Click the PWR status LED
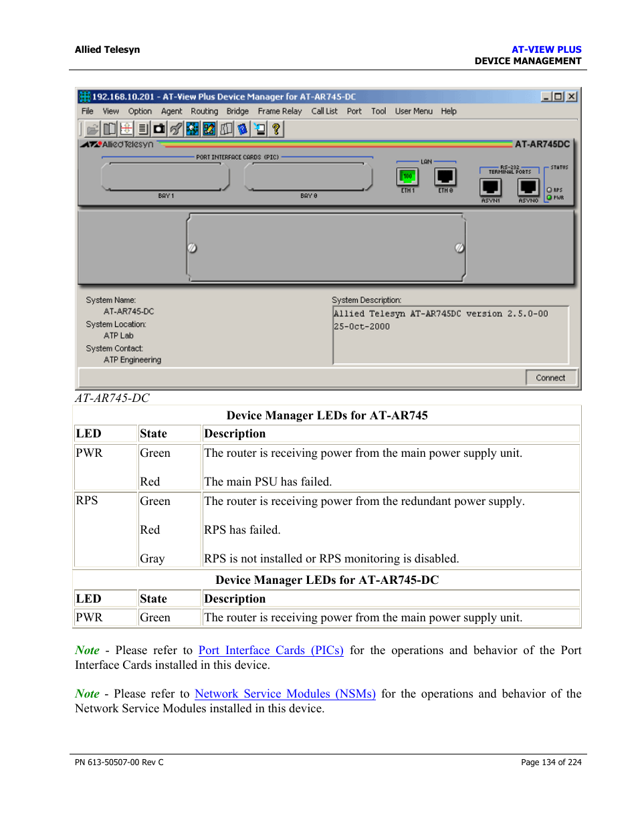This screenshot has height=826, width=638. coord(550,197)
